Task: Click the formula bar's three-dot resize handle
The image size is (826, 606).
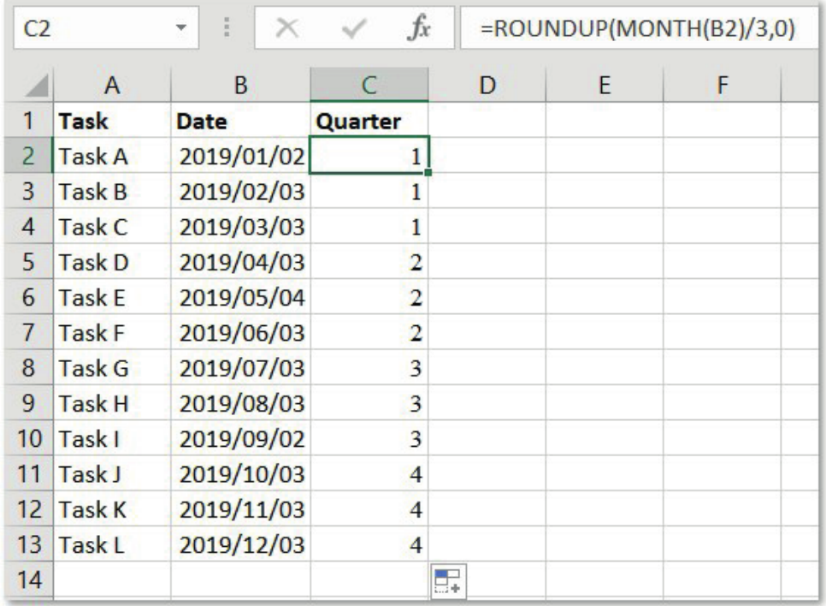Action: tap(227, 28)
